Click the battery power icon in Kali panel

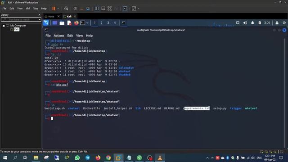click(260, 23)
